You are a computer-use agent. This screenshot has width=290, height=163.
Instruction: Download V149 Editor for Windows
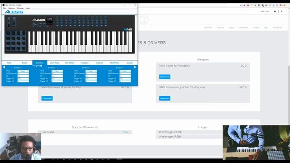(x=164, y=77)
